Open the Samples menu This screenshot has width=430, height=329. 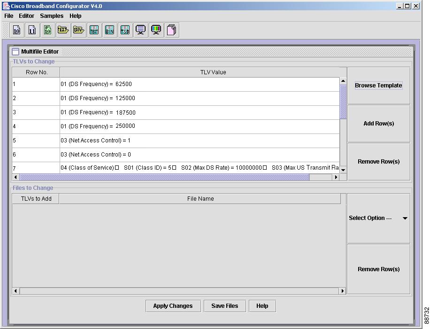pyautogui.click(x=52, y=16)
